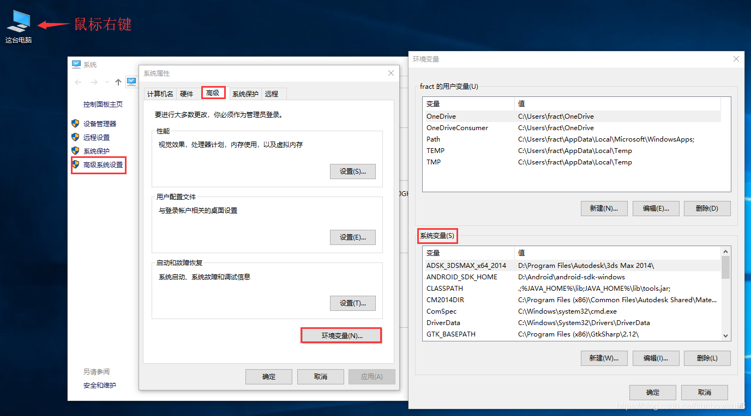This screenshot has height=416, width=751.
Task: Open 高级系统设置 link
Action: click(x=103, y=164)
